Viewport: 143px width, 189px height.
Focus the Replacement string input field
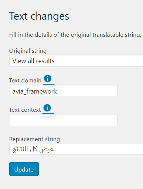pos(76,149)
